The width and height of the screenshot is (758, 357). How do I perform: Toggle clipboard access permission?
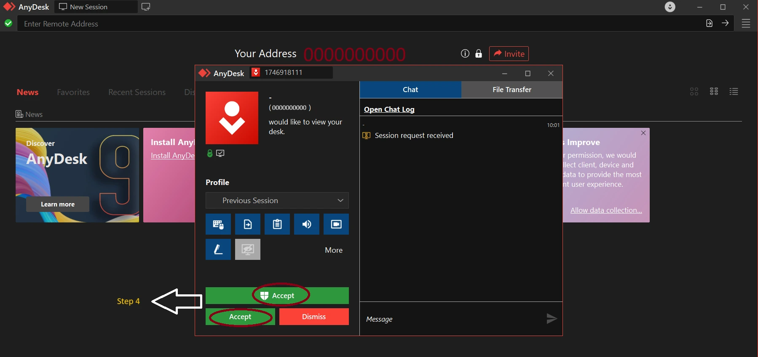(277, 224)
